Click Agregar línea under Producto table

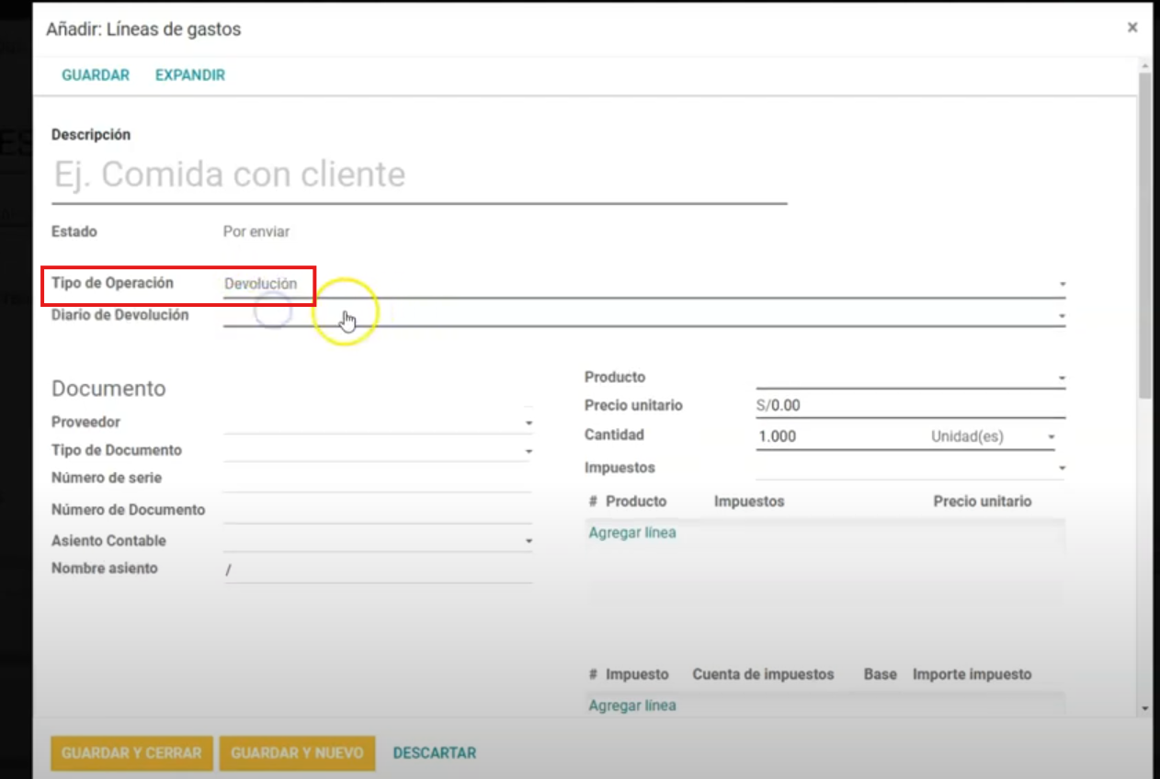pos(632,533)
